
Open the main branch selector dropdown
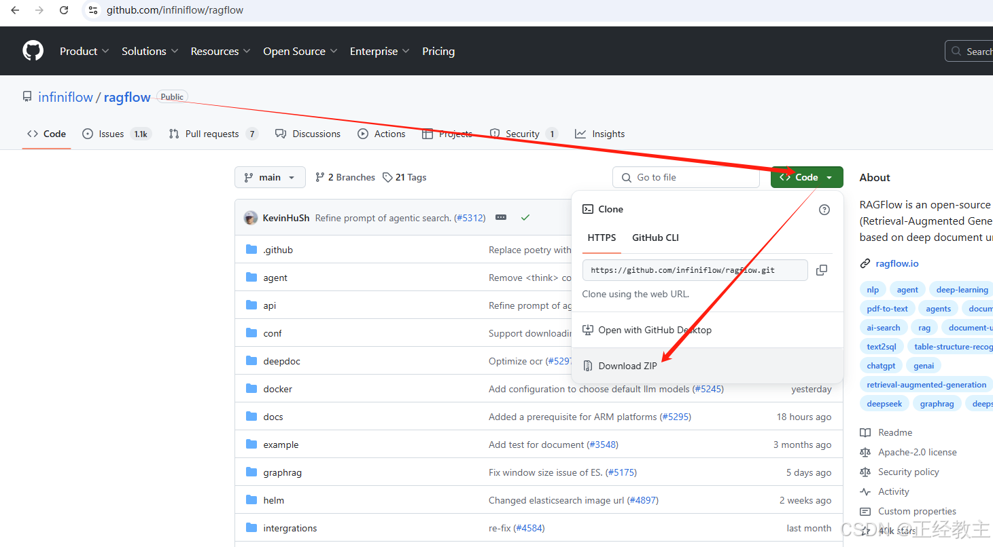(x=270, y=177)
